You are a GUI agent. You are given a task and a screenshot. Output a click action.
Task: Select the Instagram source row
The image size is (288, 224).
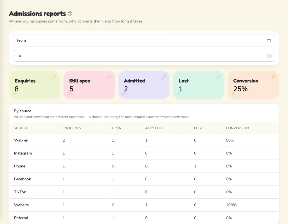click(144, 153)
